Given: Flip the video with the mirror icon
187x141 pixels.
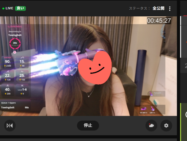Looking at the screenshot, I should point(10,125).
